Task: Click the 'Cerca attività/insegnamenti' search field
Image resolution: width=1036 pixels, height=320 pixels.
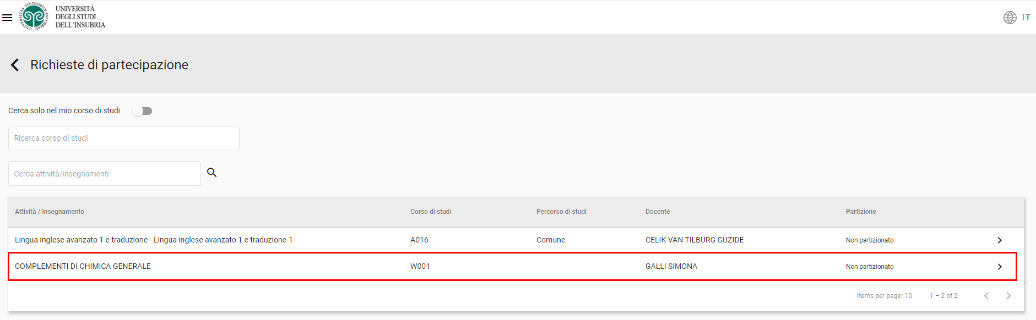Action: click(105, 174)
